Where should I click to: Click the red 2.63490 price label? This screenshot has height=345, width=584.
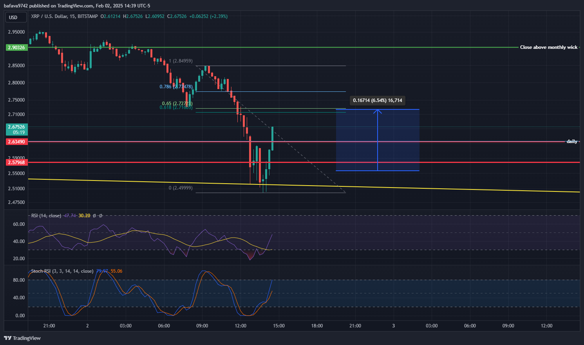click(x=16, y=141)
